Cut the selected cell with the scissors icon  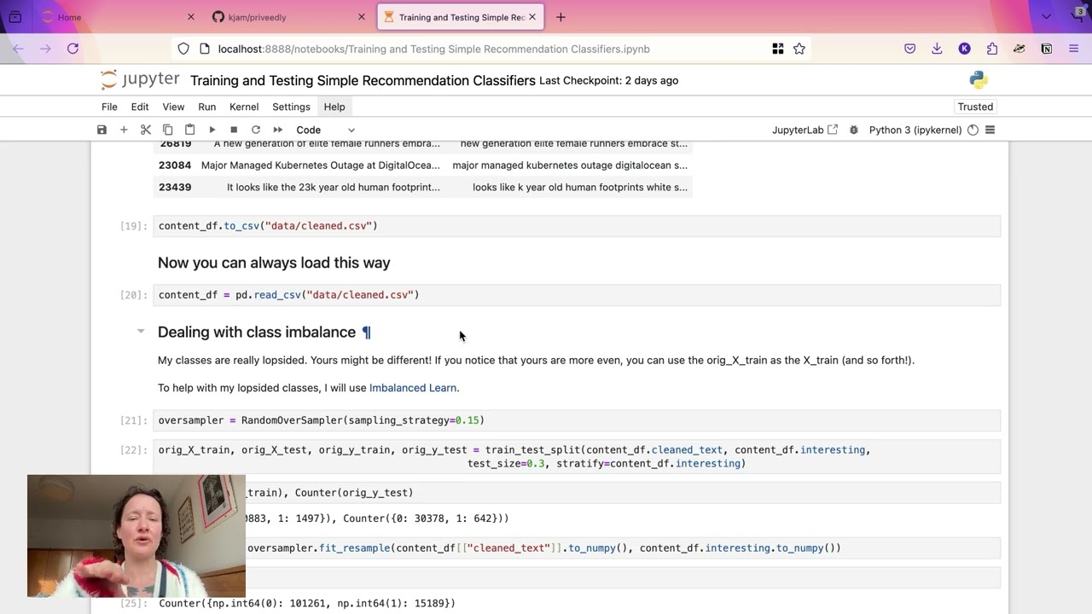146,130
